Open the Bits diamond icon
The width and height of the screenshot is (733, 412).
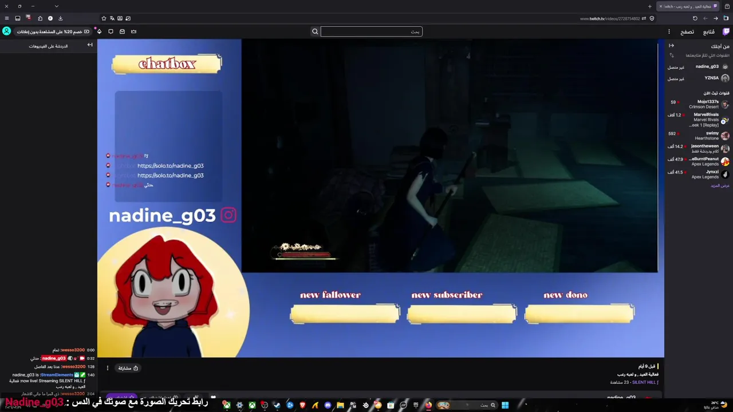click(99, 31)
